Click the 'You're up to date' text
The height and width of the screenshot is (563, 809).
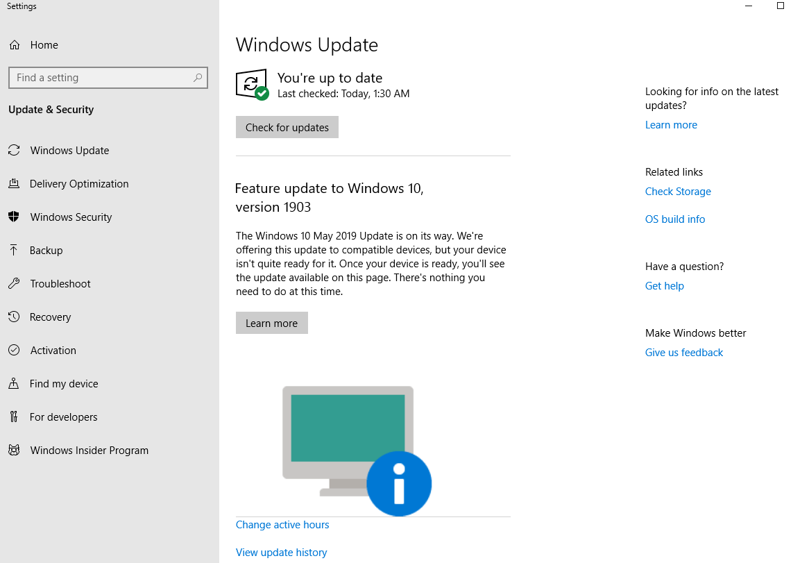click(x=330, y=78)
